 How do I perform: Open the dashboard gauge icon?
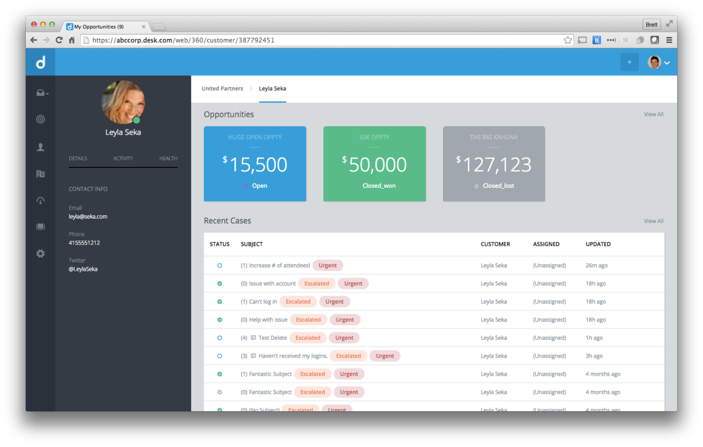(40, 200)
